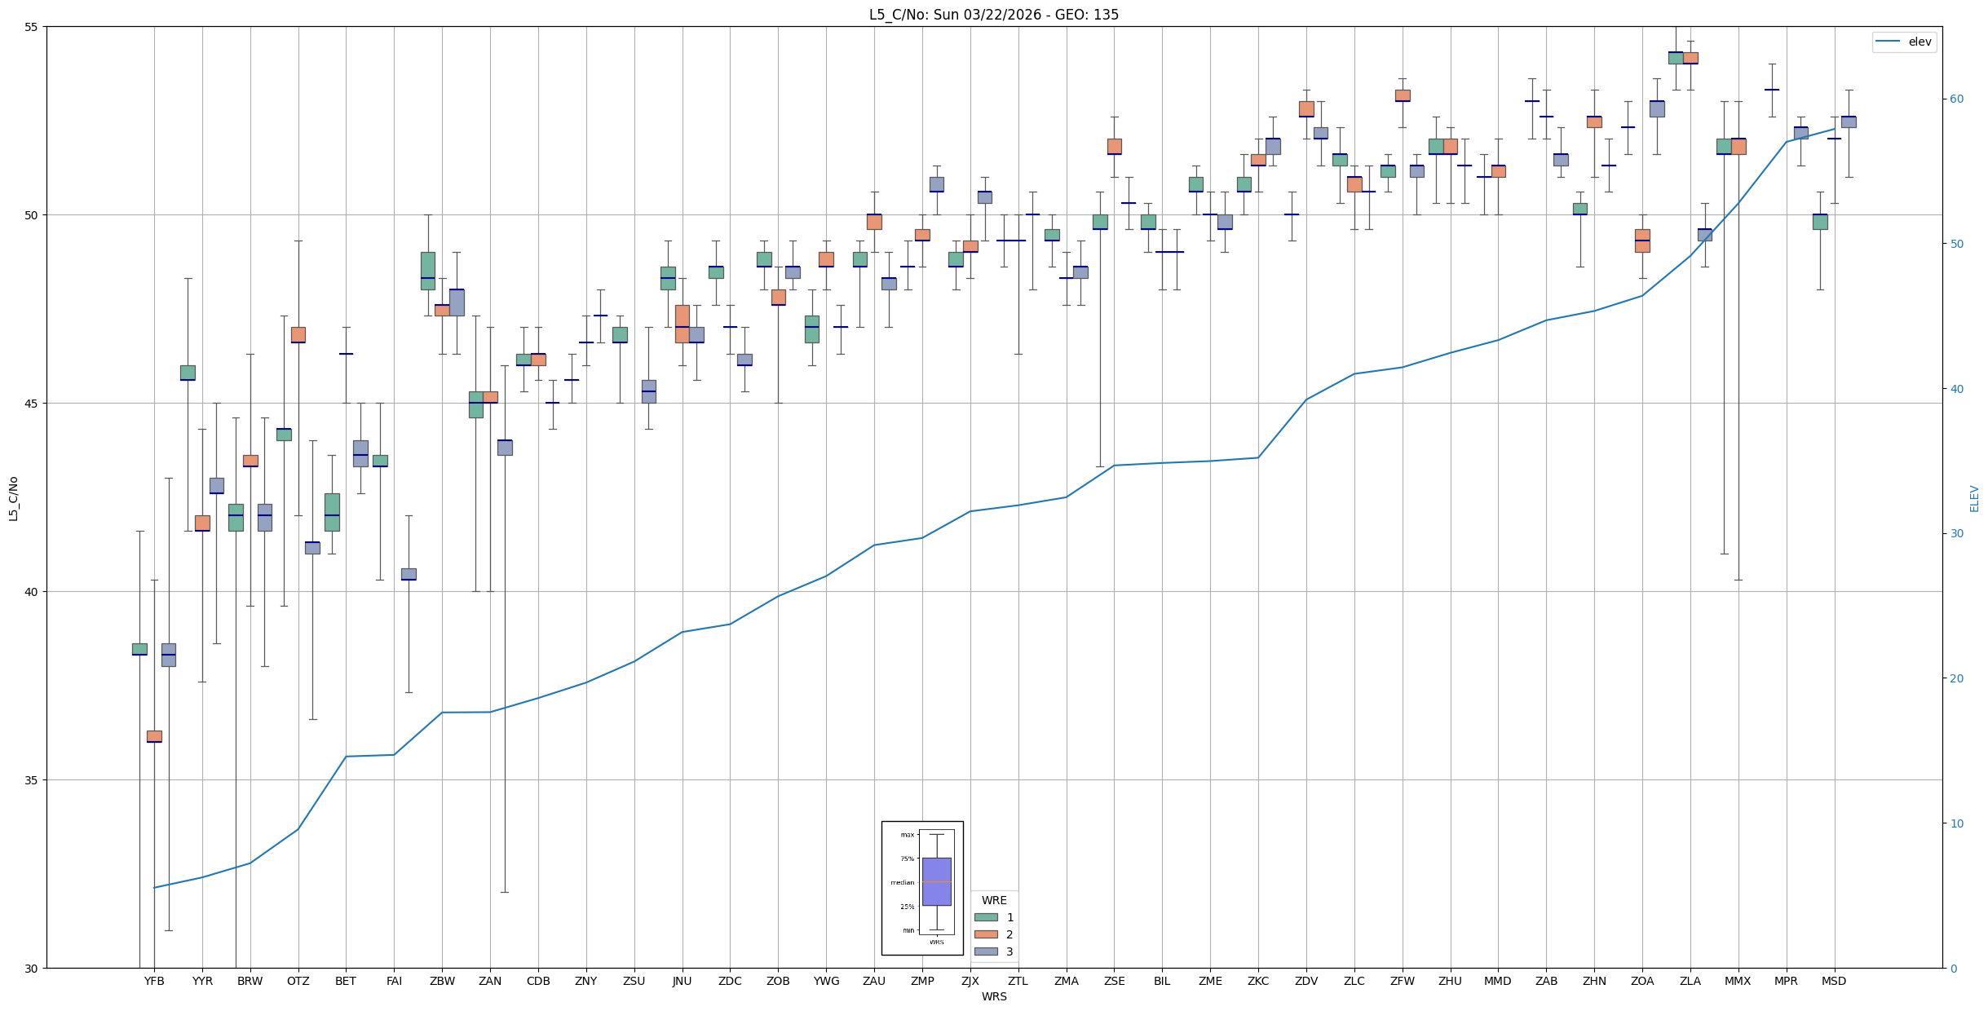Click the JNU x-axis tick label
The width and height of the screenshot is (1988, 1011).
pos(682,981)
